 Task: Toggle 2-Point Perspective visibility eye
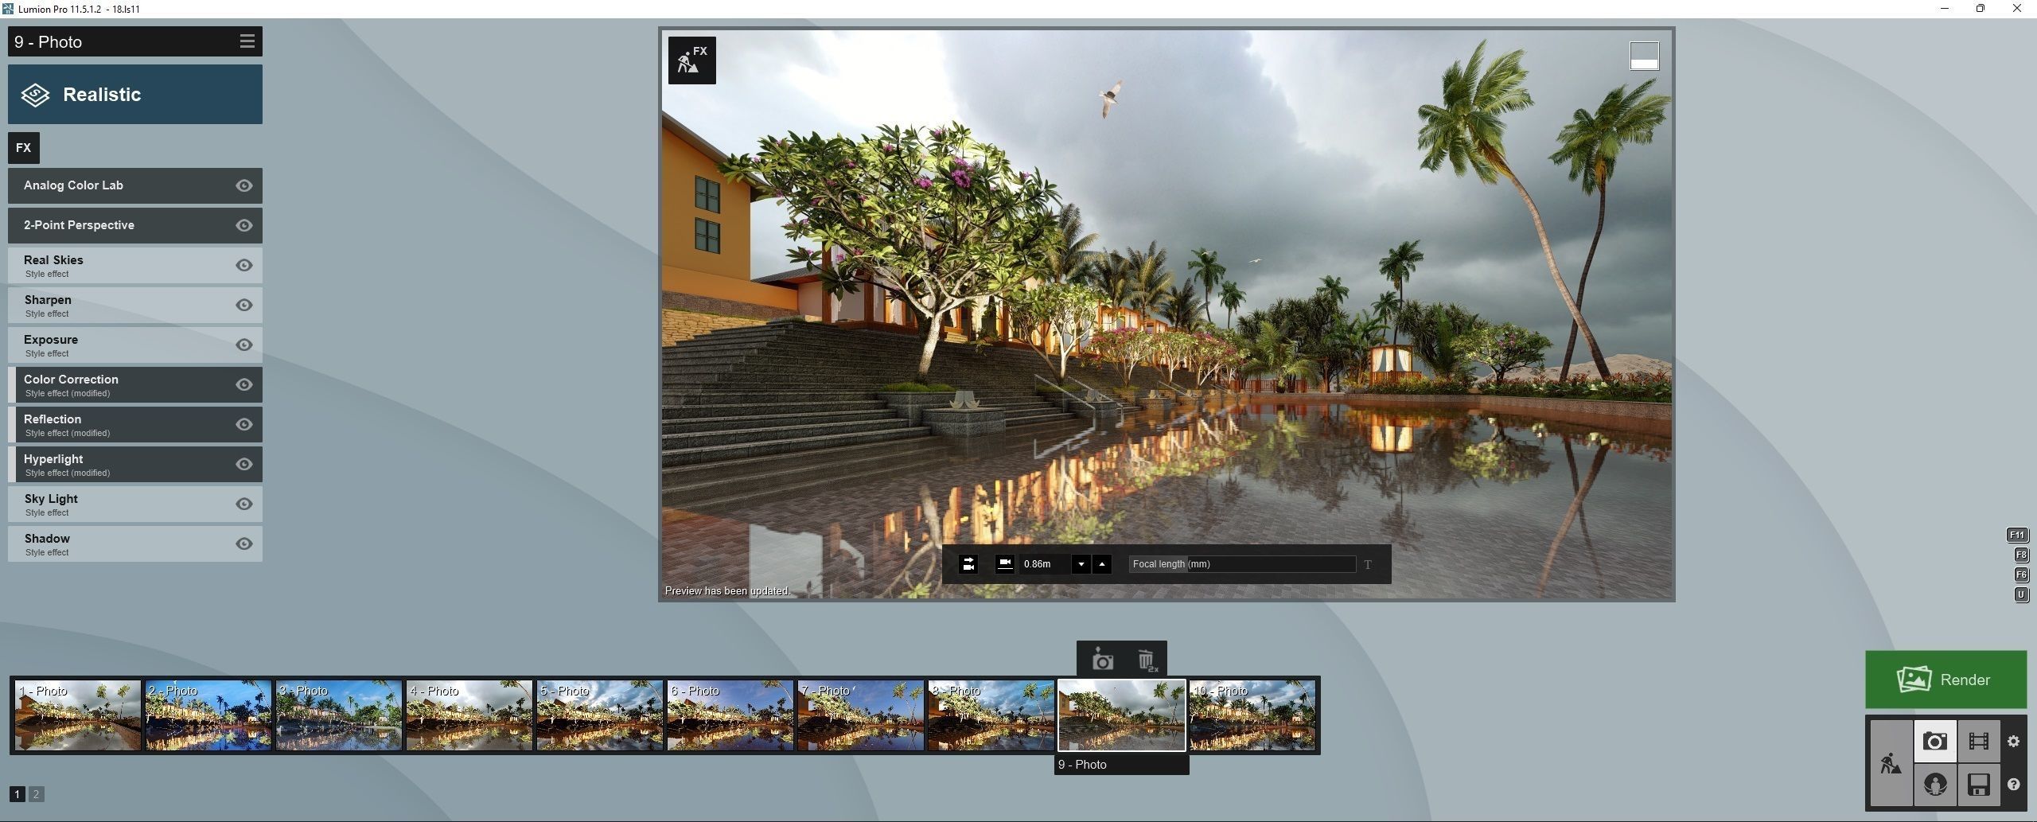pos(244,225)
